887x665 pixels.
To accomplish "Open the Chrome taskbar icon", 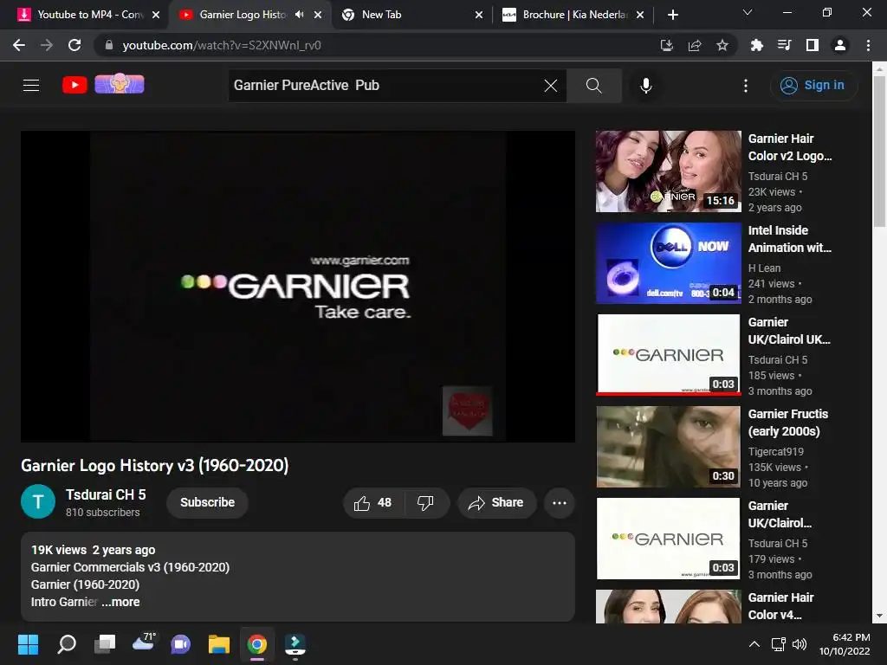I will coord(256,644).
